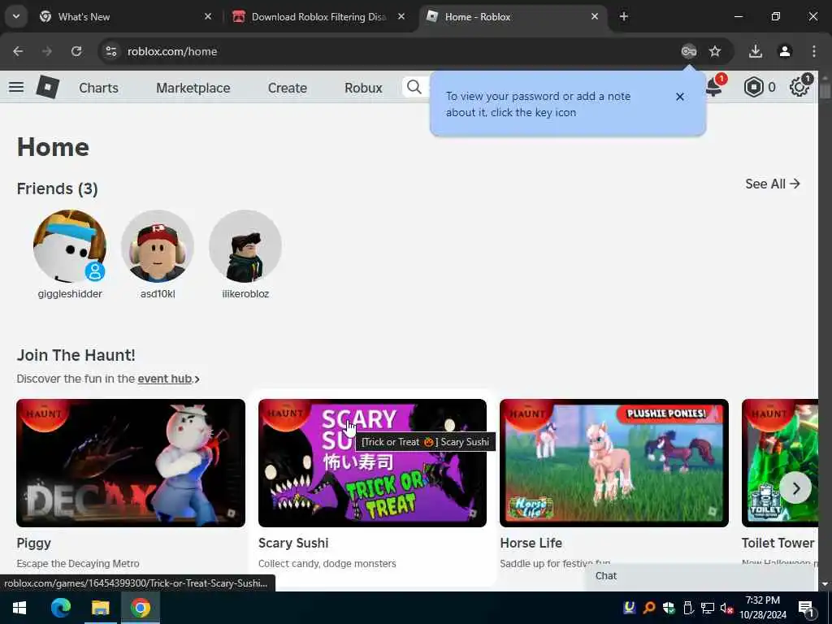Click the Robux balance icon

point(753,87)
